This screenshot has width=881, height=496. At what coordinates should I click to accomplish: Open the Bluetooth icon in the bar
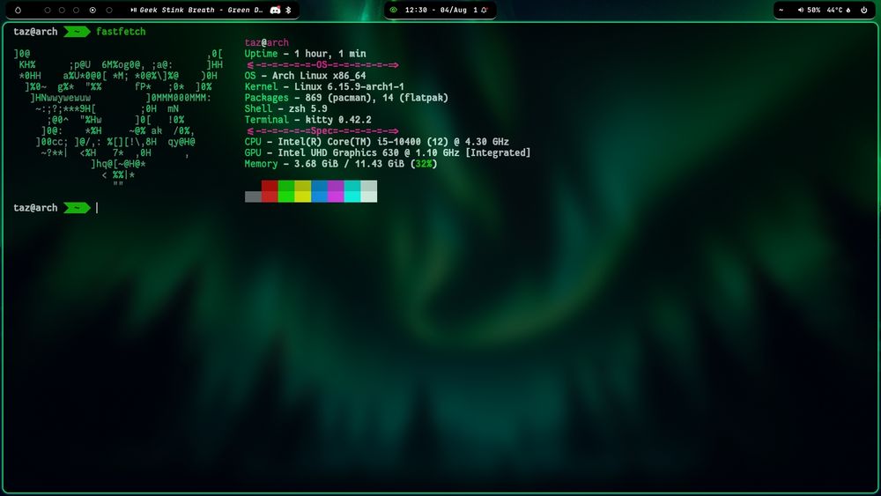[288, 10]
